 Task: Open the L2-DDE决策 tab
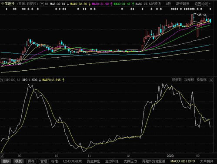click(72, 161)
